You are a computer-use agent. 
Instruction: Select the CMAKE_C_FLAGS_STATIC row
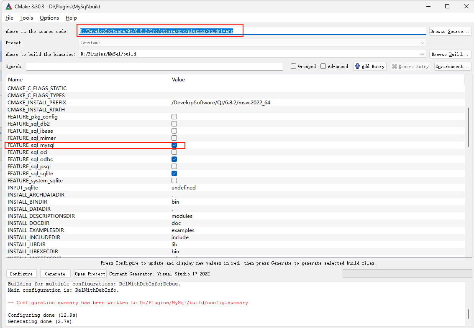236,88
